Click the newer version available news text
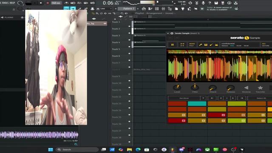This screenshot has height=153, width=272. 219,8
